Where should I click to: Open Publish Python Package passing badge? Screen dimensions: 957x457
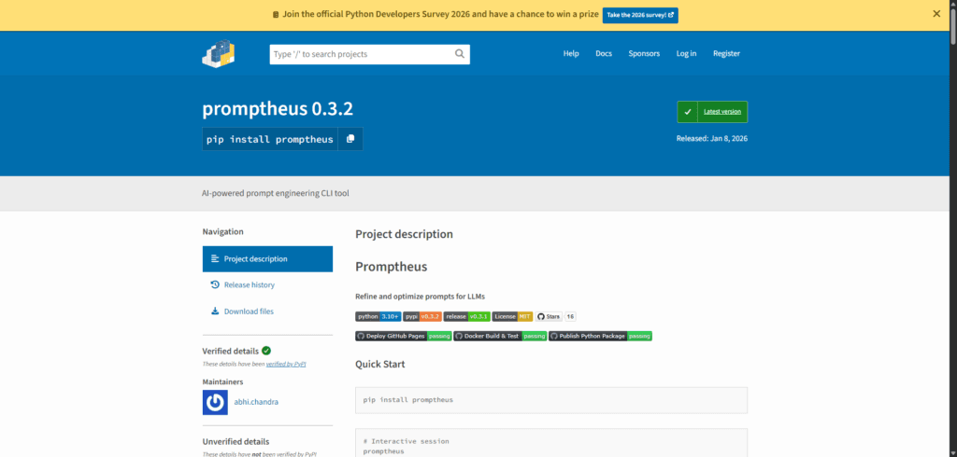click(600, 336)
